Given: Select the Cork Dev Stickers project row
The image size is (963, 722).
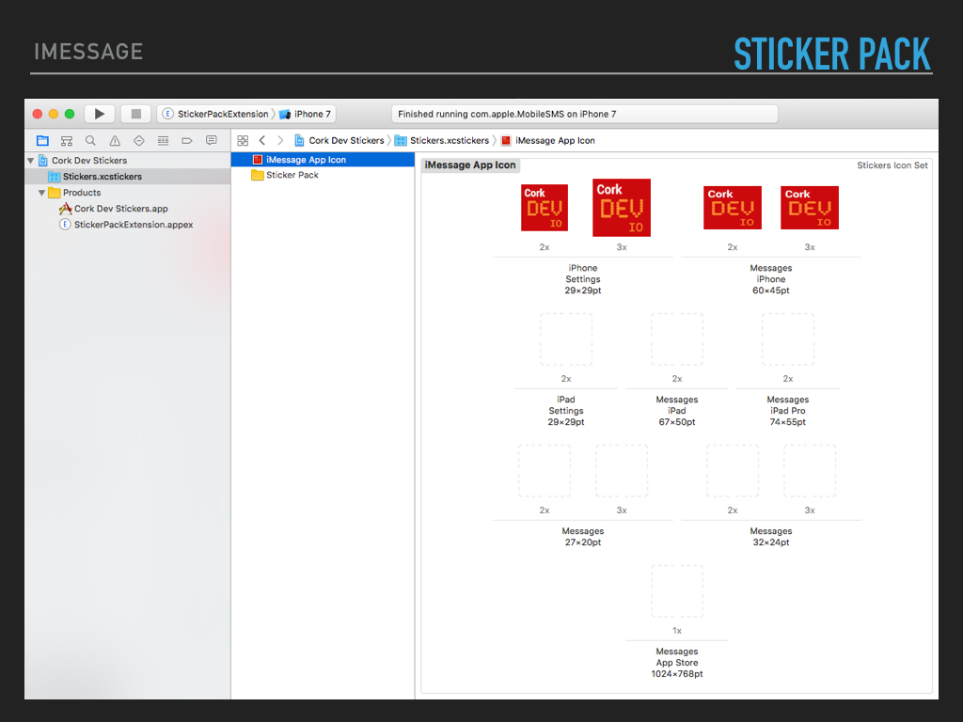Looking at the screenshot, I should coord(128,160).
